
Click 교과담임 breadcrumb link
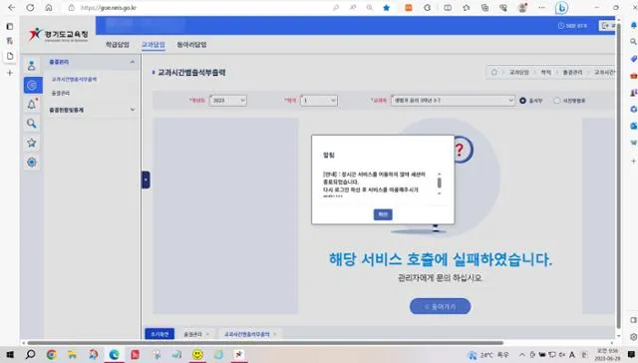(518, 72)
